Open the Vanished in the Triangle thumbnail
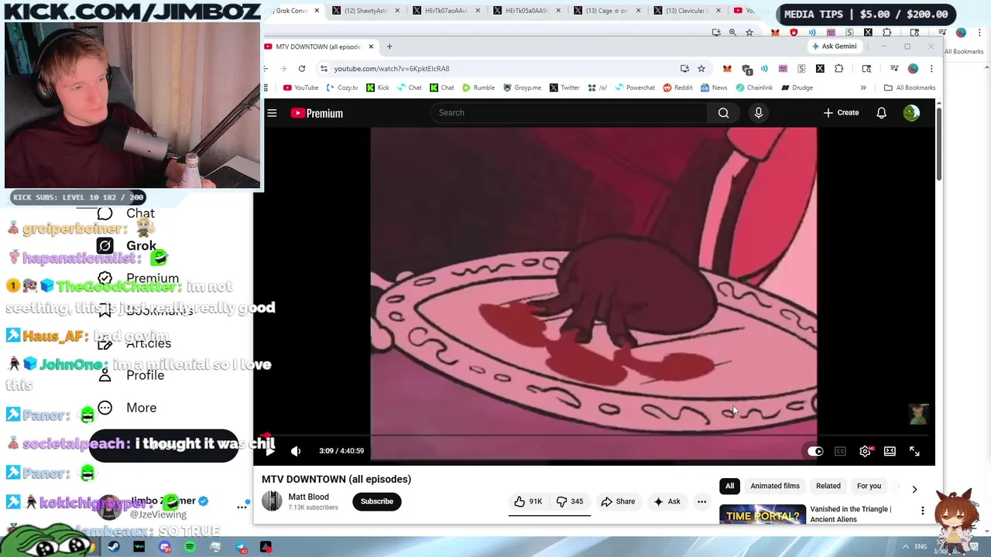Screen dimensions: 991x557 [x=763, y=514]
